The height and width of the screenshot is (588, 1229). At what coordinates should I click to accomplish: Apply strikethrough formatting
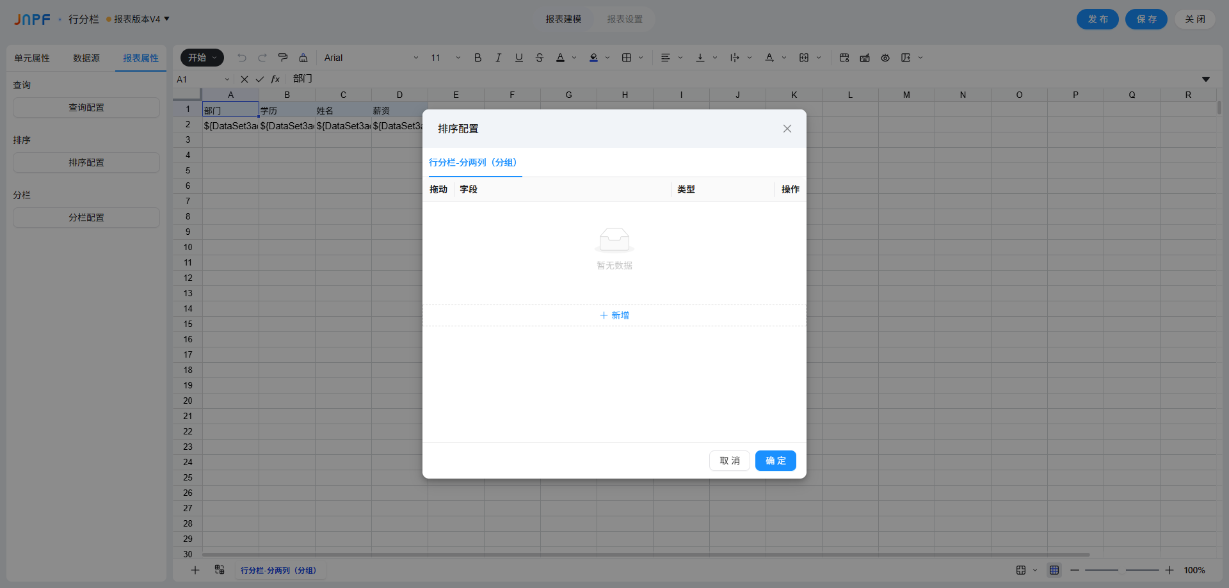pyautogui.click(x=539, y=58)
